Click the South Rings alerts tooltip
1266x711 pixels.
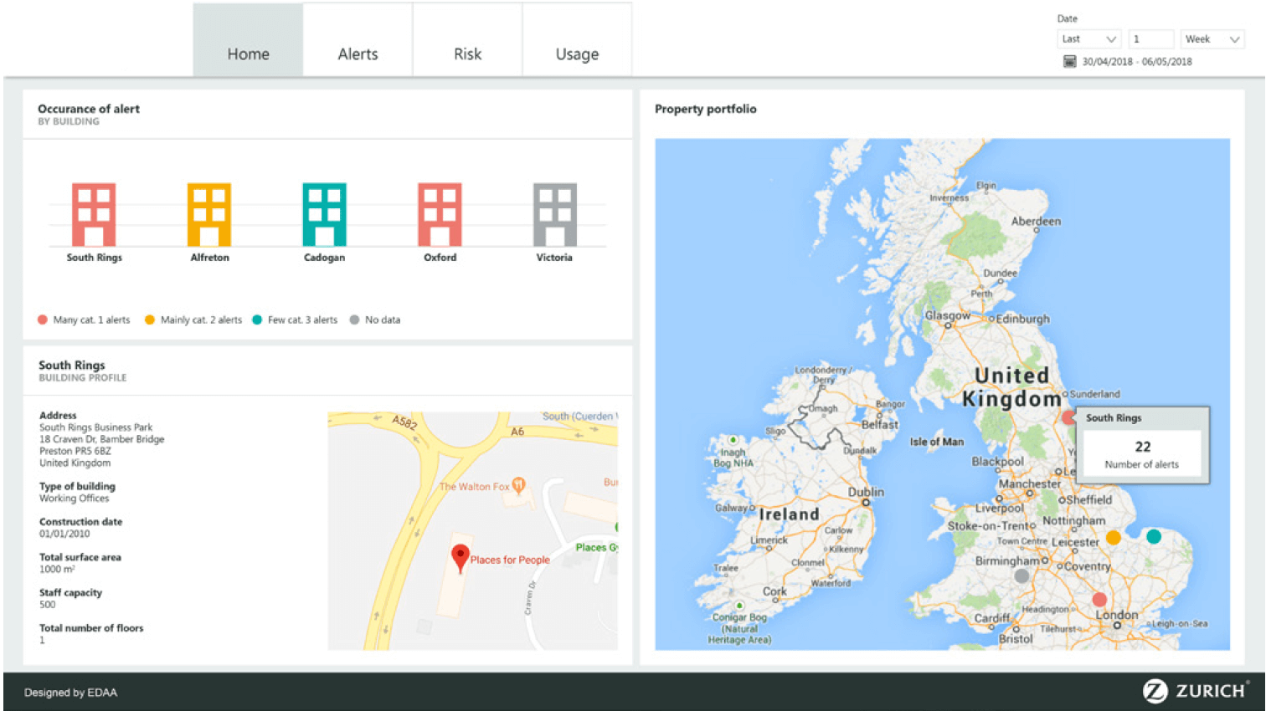click(1142, 445)
